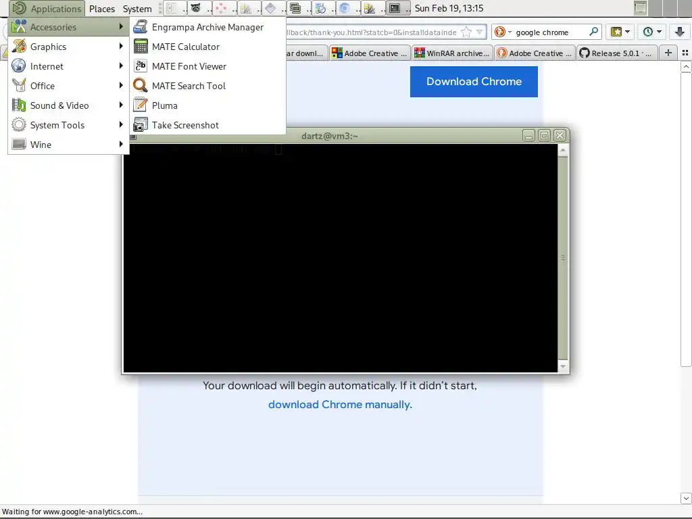Open the bookmarks menu dropdown
Image resolution: width=692 pixels, height=519 pixels.
[x=620, y=32]
